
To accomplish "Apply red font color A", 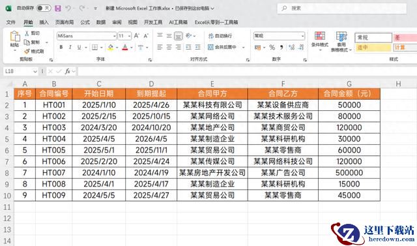I will [125, 48].
